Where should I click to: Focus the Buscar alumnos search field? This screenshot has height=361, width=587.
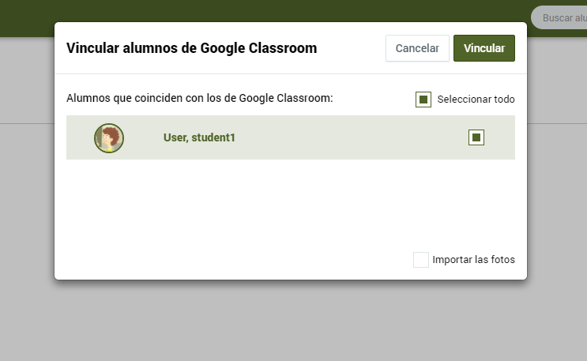559,17
